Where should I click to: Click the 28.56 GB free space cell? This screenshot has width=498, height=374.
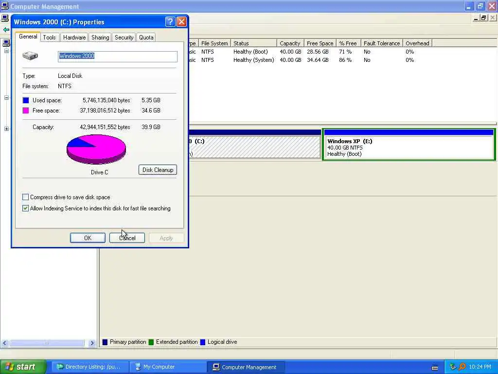click(318, 52)
